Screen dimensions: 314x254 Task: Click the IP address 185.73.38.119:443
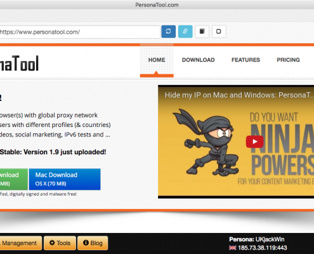click(263, 248)
